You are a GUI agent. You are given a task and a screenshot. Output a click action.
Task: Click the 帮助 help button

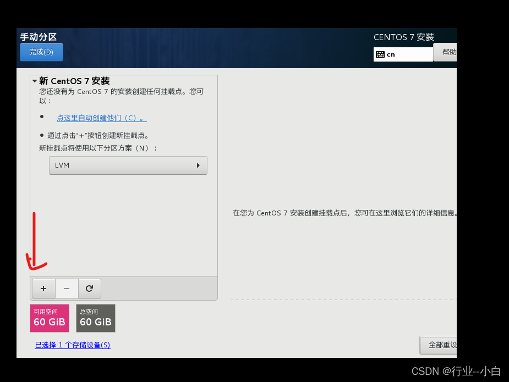tap(445, 52)
